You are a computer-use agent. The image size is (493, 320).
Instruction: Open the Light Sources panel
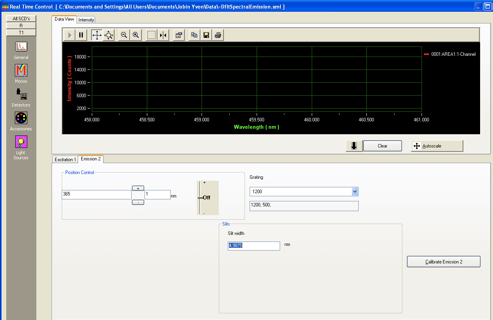[x=21, y=142]
